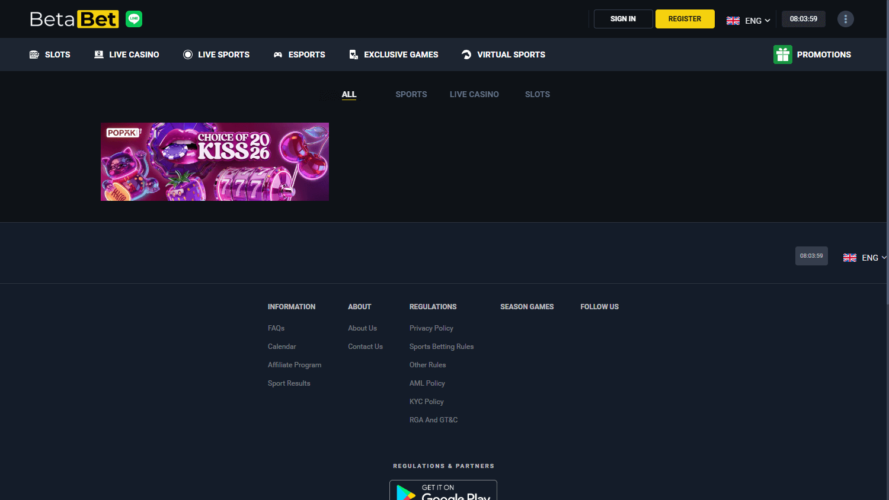Click the REGISTER button

[685, 18]
